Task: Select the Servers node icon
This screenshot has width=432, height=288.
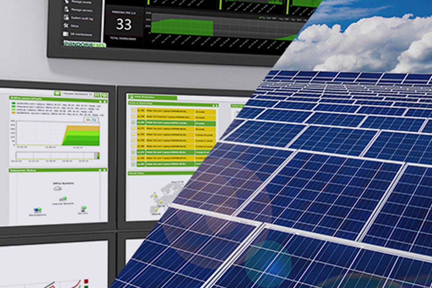Action: pos(84,209)
